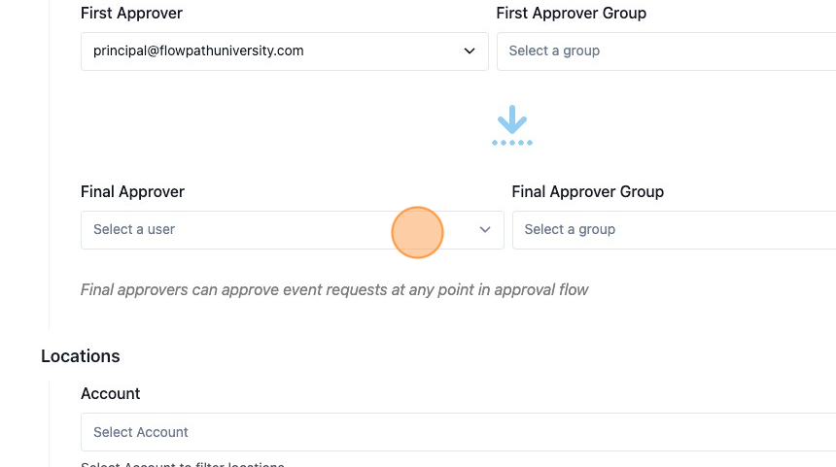
Task: Click 'Select Account' placeholder text
Action: tap(141, 432)
